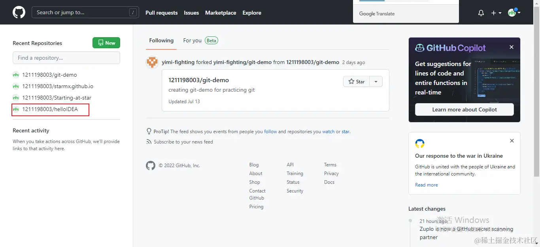Dismiss the GitHub Copilot banner
Screen dimensions: 540x247
[512, 47]
